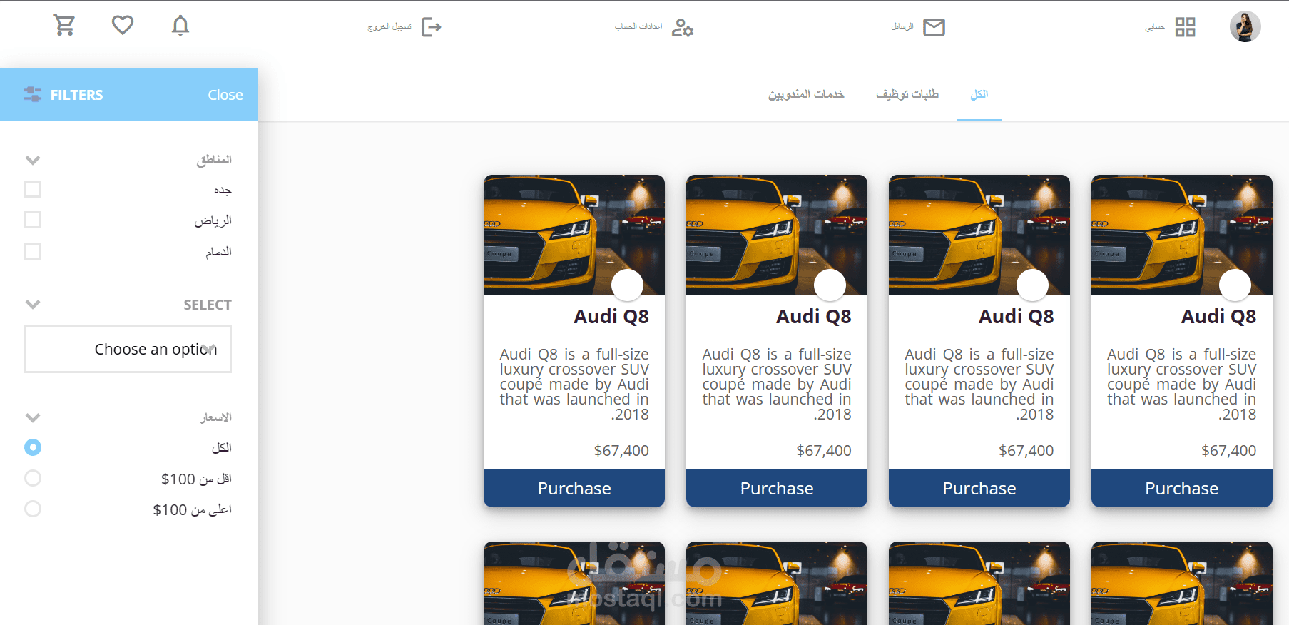Click Audi Q8 title on first card

pos(611,317)
